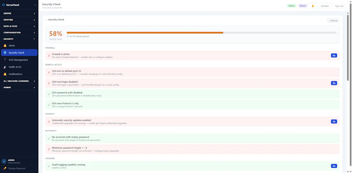Click the X icon on Minimum password length row

(x=49, y=149)
